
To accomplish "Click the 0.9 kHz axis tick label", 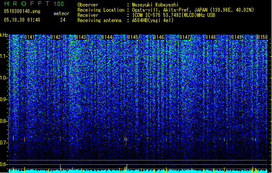I will tap(4, 99).
